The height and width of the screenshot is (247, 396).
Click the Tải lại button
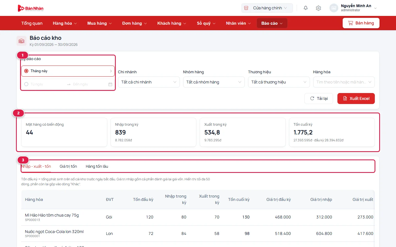[319, 99]
